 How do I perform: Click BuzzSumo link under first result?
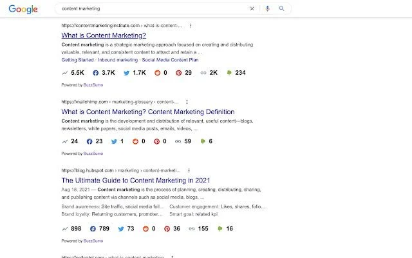click(93, 85)
